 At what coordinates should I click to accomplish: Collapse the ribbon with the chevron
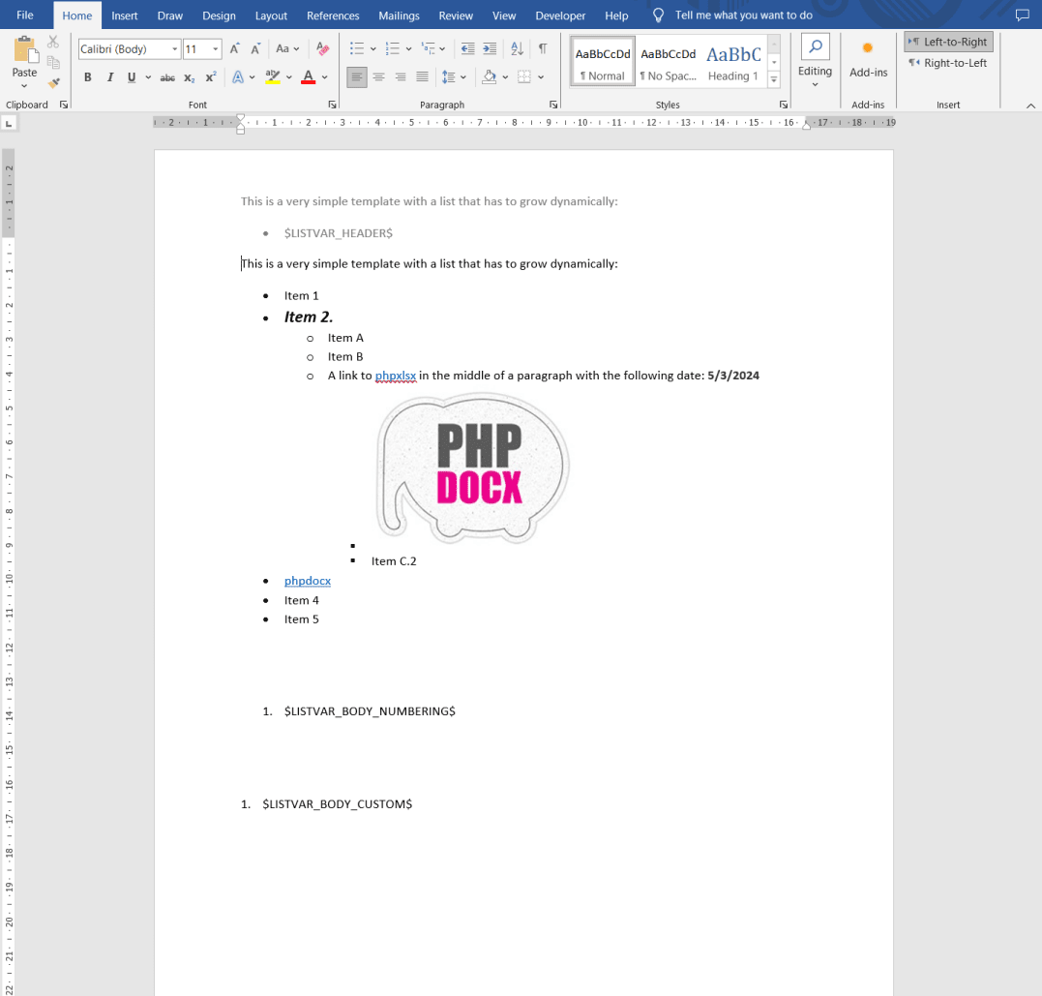(x=1030, y=106)
